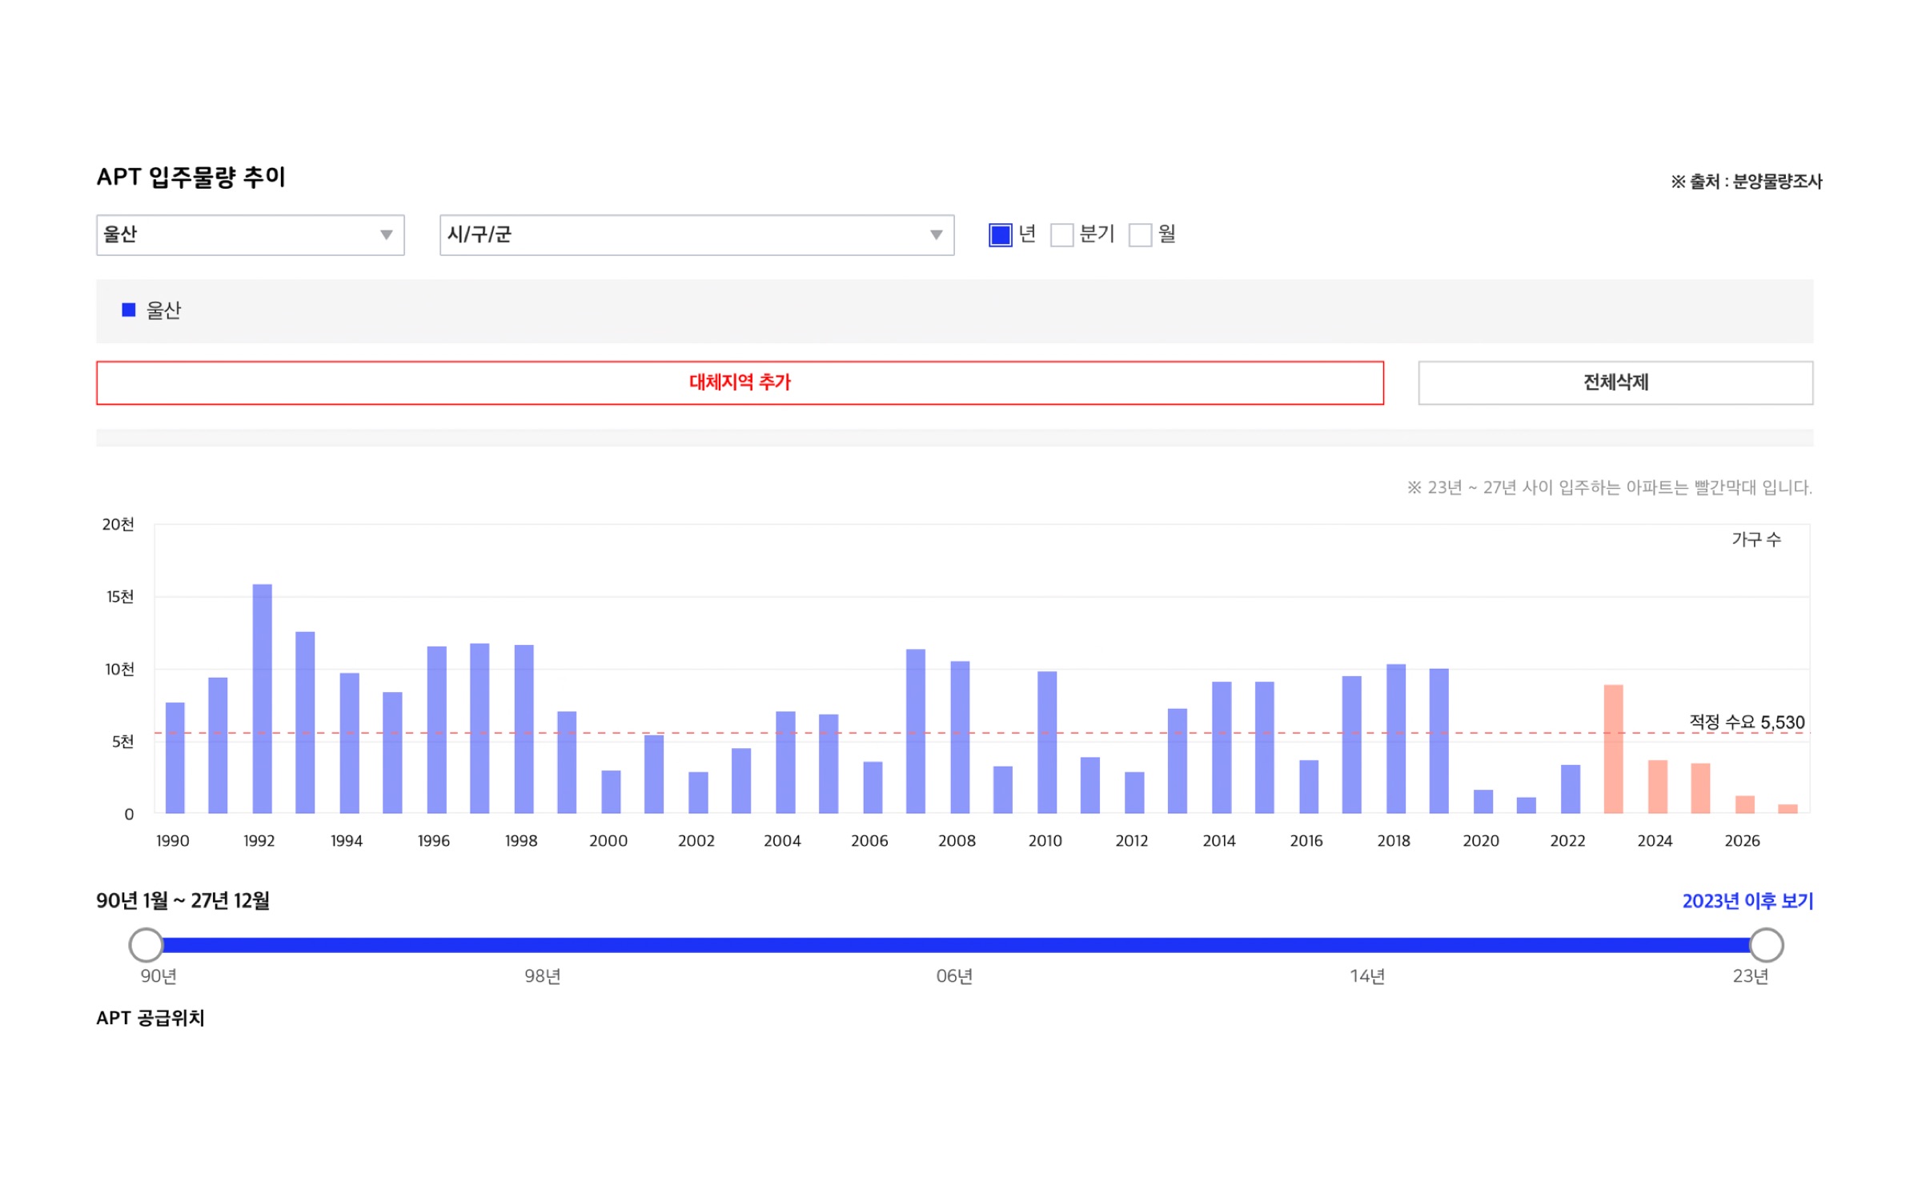
Task: Click the small red bar for 2026
Action: click(x=1743, y=804)
